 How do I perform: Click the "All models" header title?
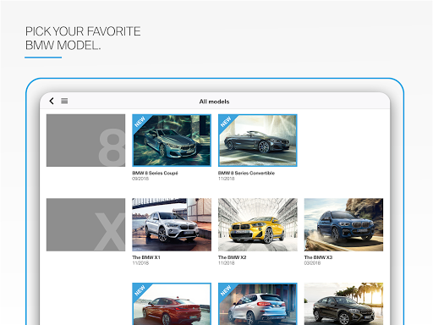[214, 102]
